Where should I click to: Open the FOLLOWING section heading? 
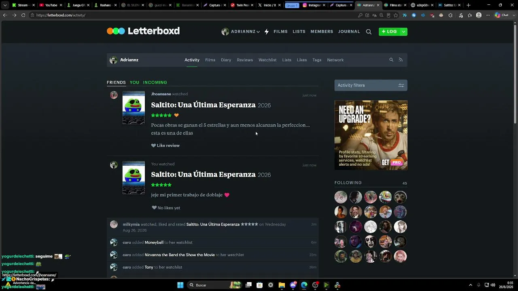click(348, 183)
